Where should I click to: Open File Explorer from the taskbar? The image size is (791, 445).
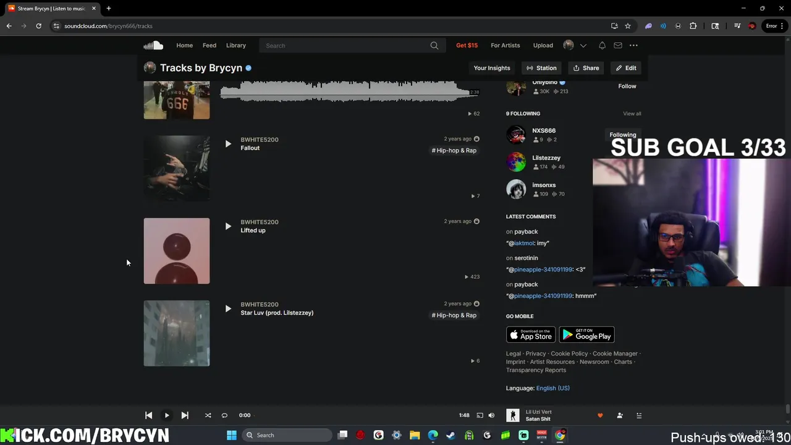(415, 435)
